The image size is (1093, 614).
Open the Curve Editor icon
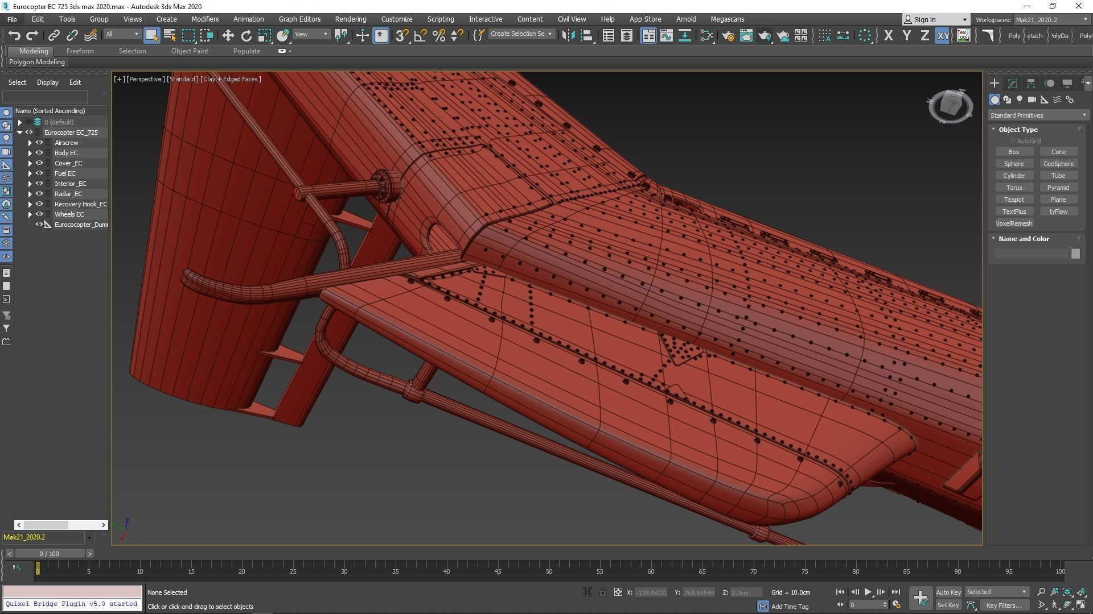pyautogui.click(x=666, y=35)
